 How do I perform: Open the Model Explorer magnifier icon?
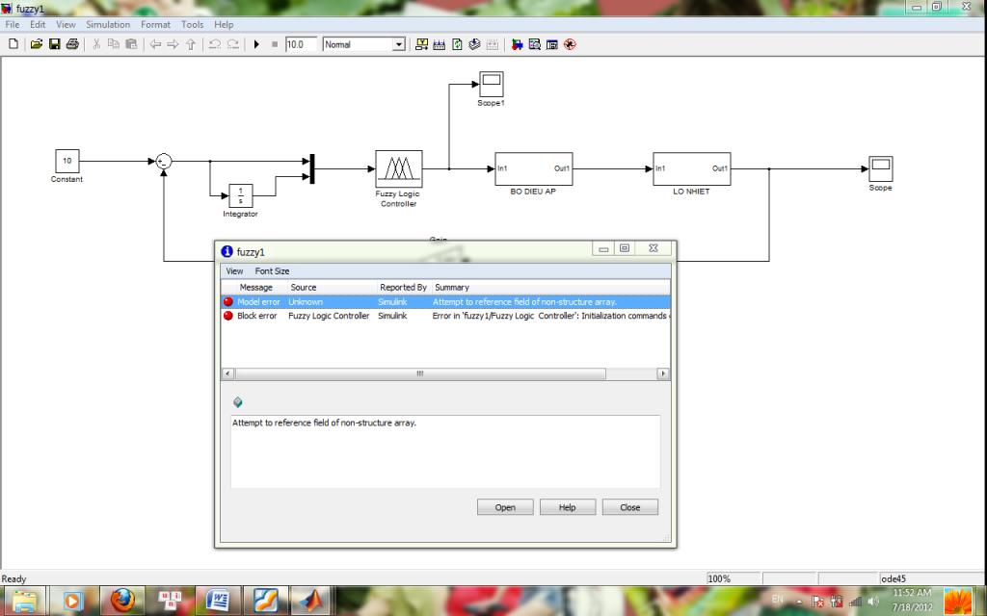coord(534,44)
